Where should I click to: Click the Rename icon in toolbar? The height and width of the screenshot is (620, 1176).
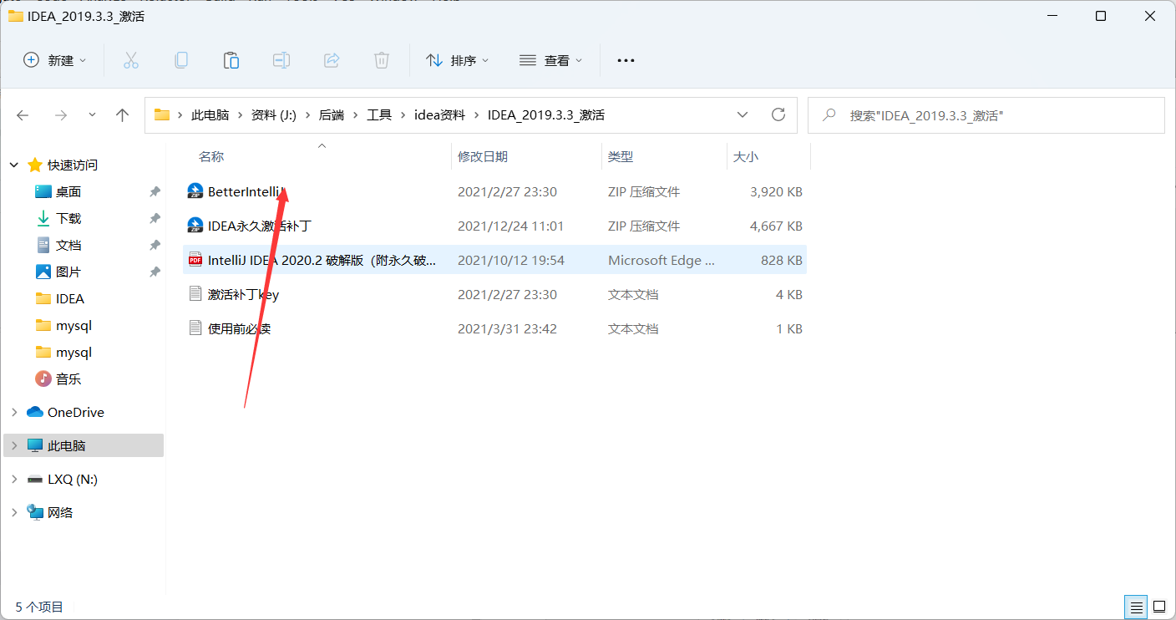click(281, 60)
